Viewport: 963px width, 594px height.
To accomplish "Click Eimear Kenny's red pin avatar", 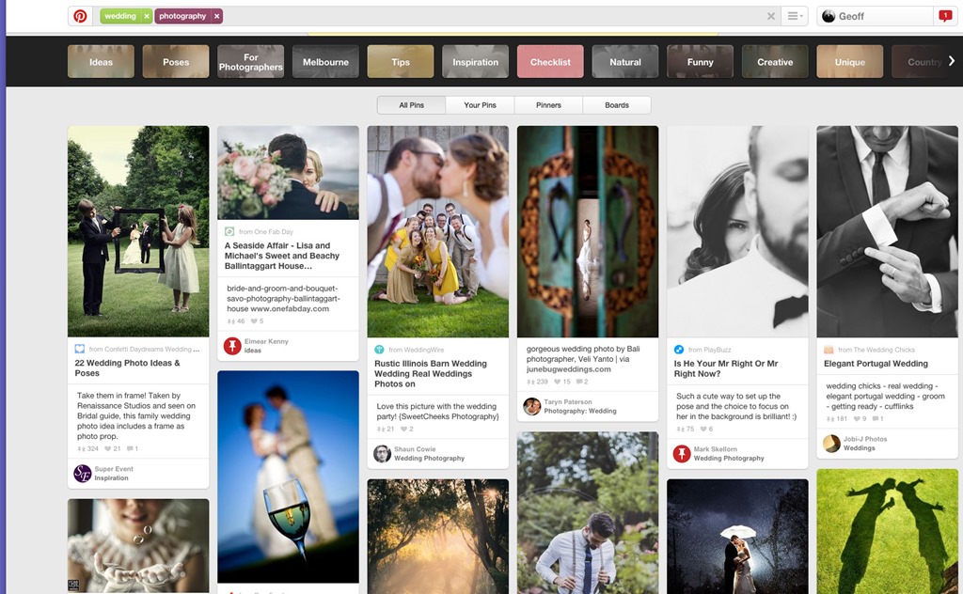I will (232, 346).
